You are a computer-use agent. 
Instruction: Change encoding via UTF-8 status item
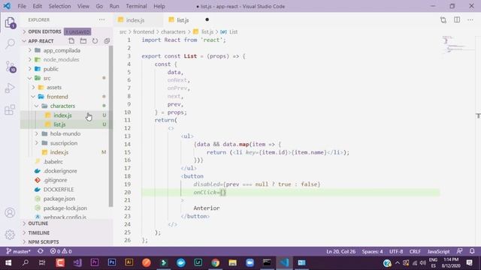pyautogui.click(x=396, y=251)
